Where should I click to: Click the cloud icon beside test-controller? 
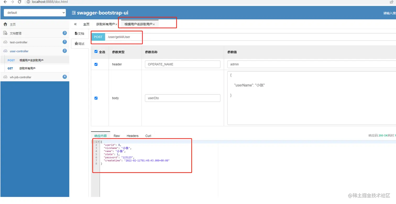(5, 42)
